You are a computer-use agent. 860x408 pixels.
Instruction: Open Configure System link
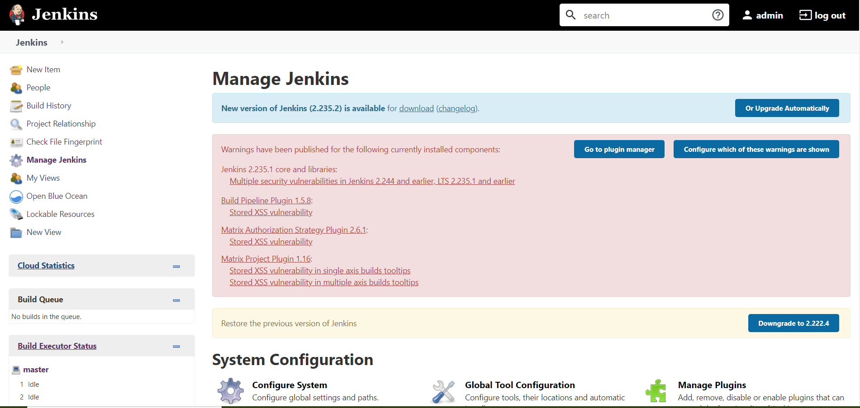[290, 385]
